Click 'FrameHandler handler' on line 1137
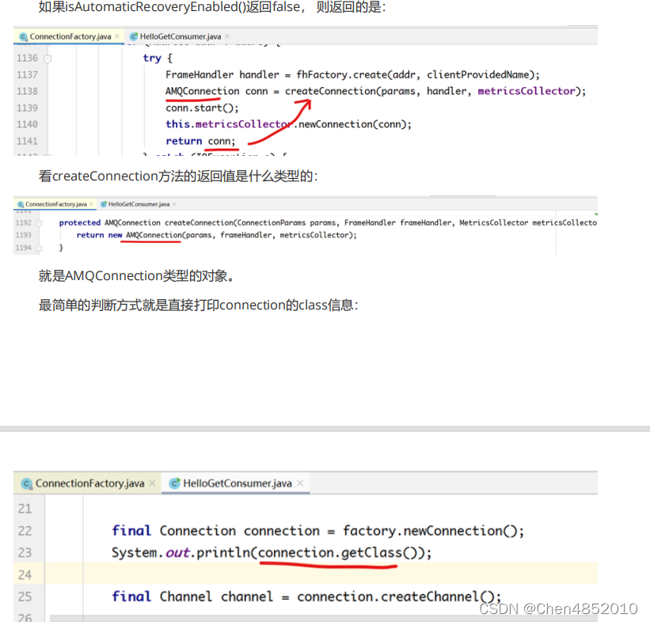650x622 pixels. click(x=222, y=74)
